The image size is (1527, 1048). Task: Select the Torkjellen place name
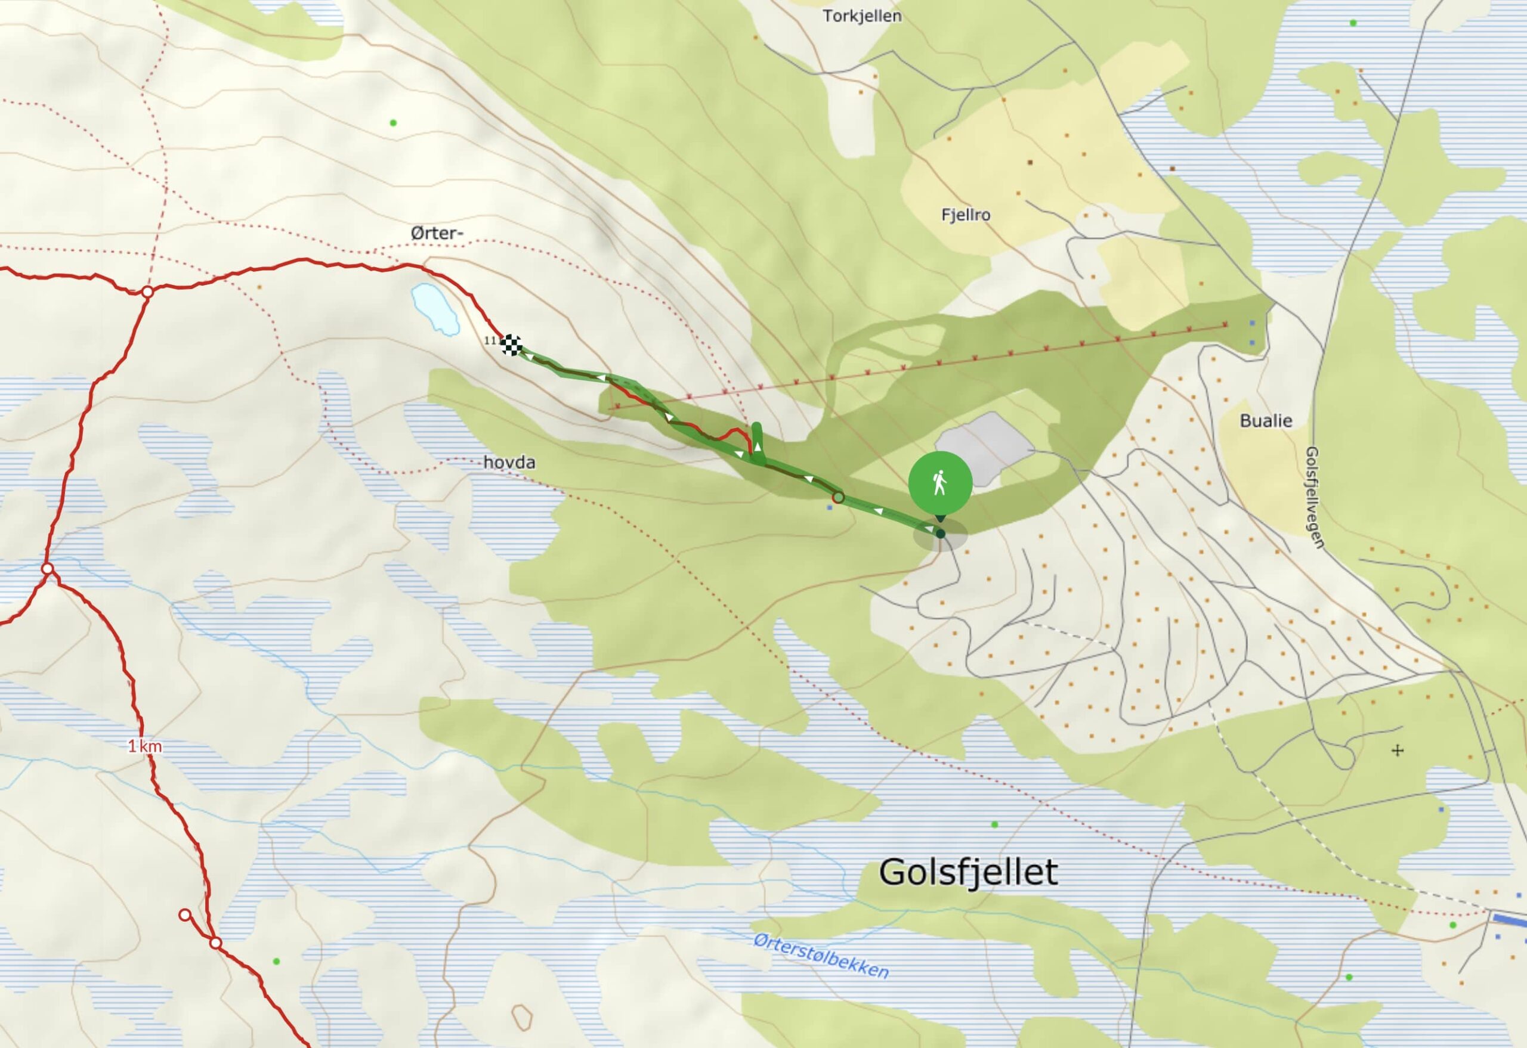pyautogui.click(x=862, y=15)
